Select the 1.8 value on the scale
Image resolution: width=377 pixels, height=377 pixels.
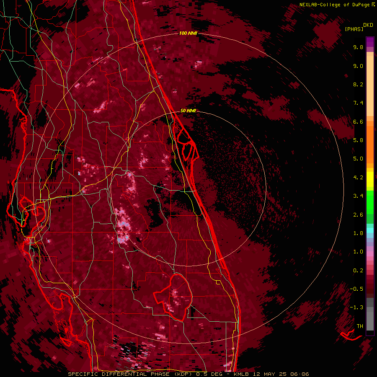point(358,233)
